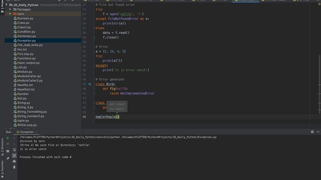Open File_read_write.py file
Viewport: 321px width, 180px height.
point(30,45)
